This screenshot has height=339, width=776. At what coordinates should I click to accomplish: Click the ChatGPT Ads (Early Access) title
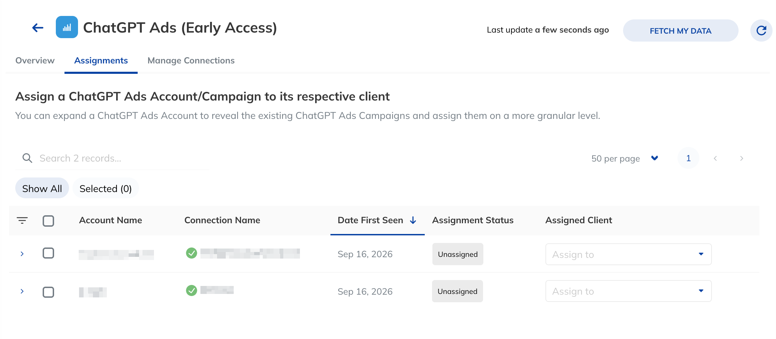(x=180, y=27)
